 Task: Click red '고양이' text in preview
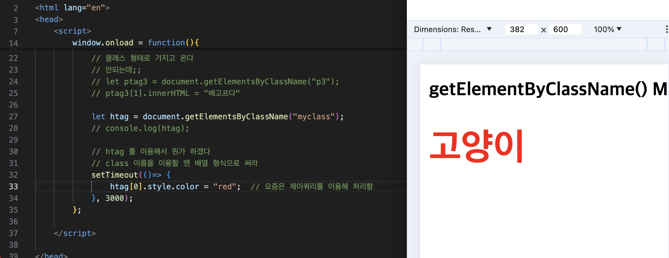(x=476, y=146)
